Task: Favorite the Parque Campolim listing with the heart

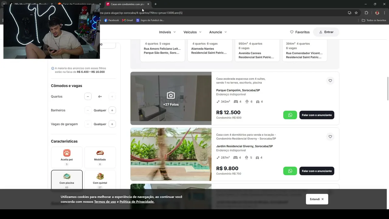Action: pyautogui.click(x=330, y=81)
